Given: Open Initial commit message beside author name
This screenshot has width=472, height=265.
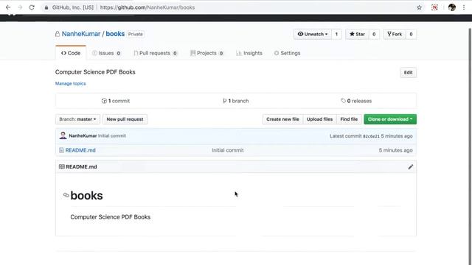Looking at the screenshot, I should (112, 135).
